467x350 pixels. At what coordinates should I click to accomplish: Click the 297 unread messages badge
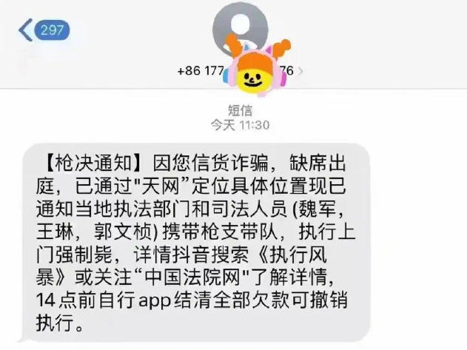(52, 30)
